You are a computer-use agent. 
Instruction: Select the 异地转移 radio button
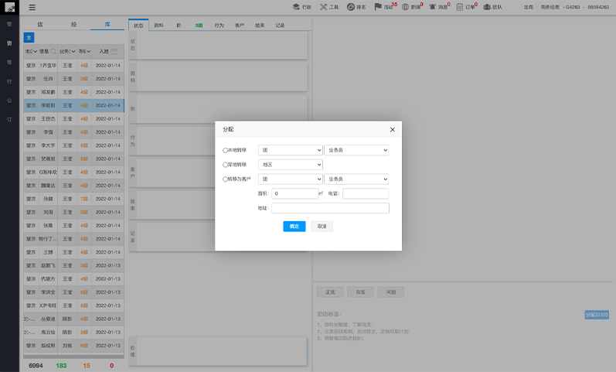click(x=225, y=165)
